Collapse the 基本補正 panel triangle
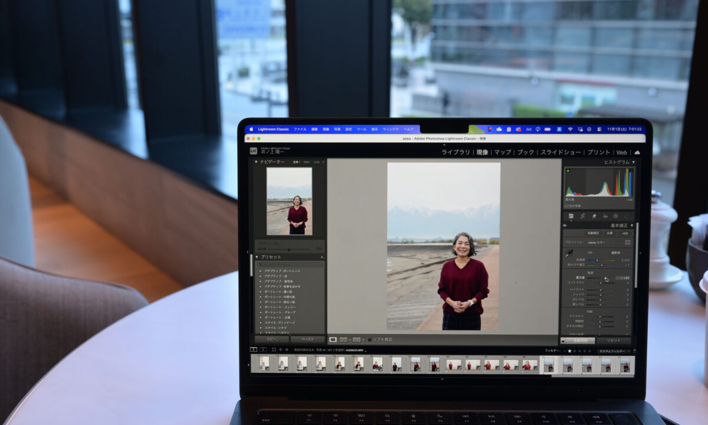The image size is (708, 425). click(x=632, y=225)
